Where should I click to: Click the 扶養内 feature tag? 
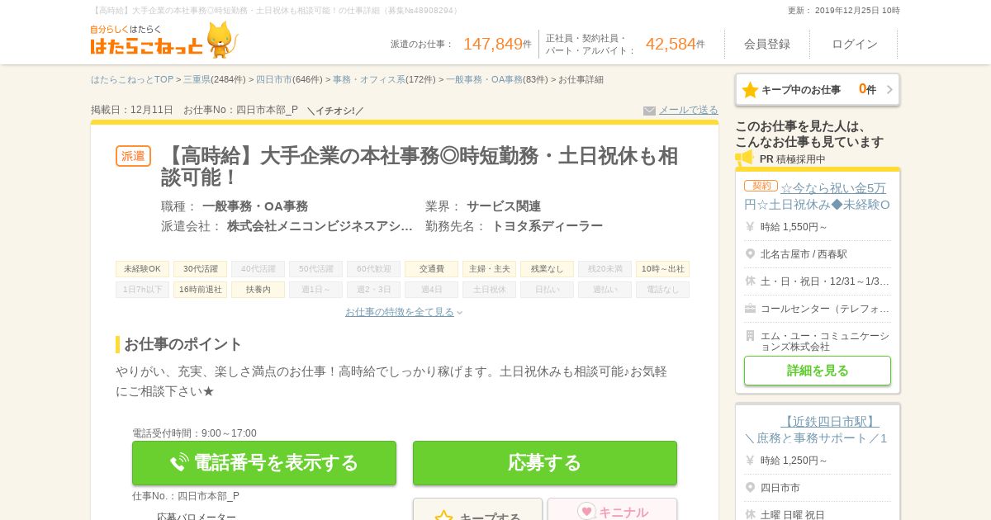[258, 290]
